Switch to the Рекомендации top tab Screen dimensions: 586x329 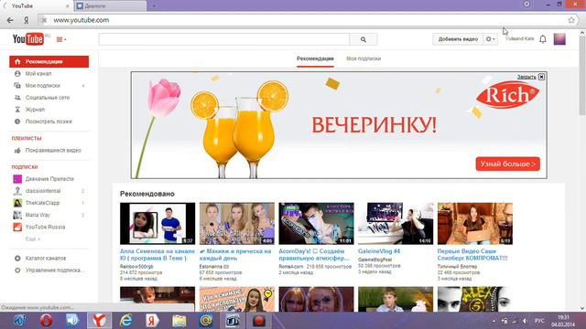315,58
